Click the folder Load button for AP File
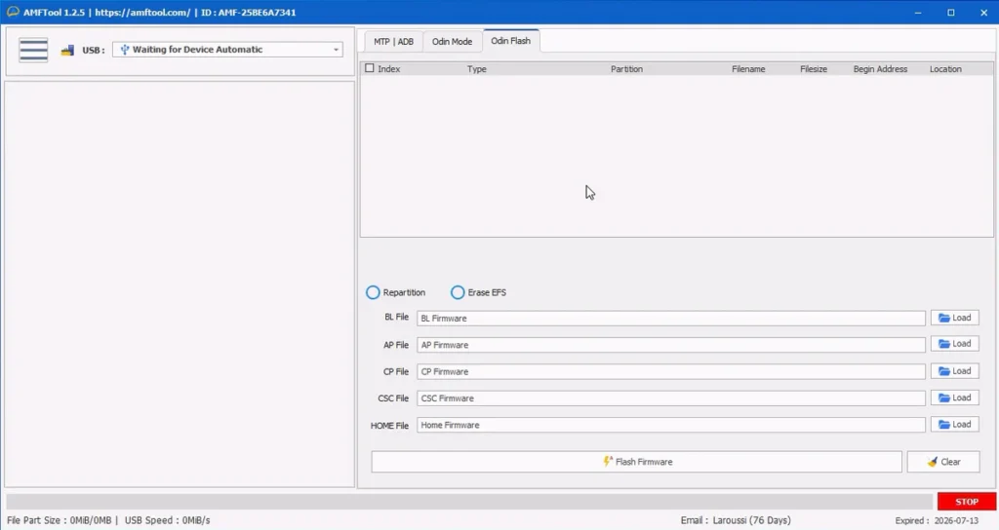999x530 pixels. point(954,344)
